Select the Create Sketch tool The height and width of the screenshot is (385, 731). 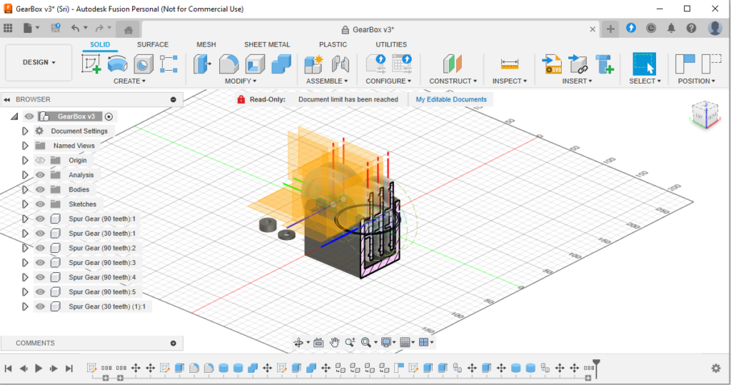[91, 64]
